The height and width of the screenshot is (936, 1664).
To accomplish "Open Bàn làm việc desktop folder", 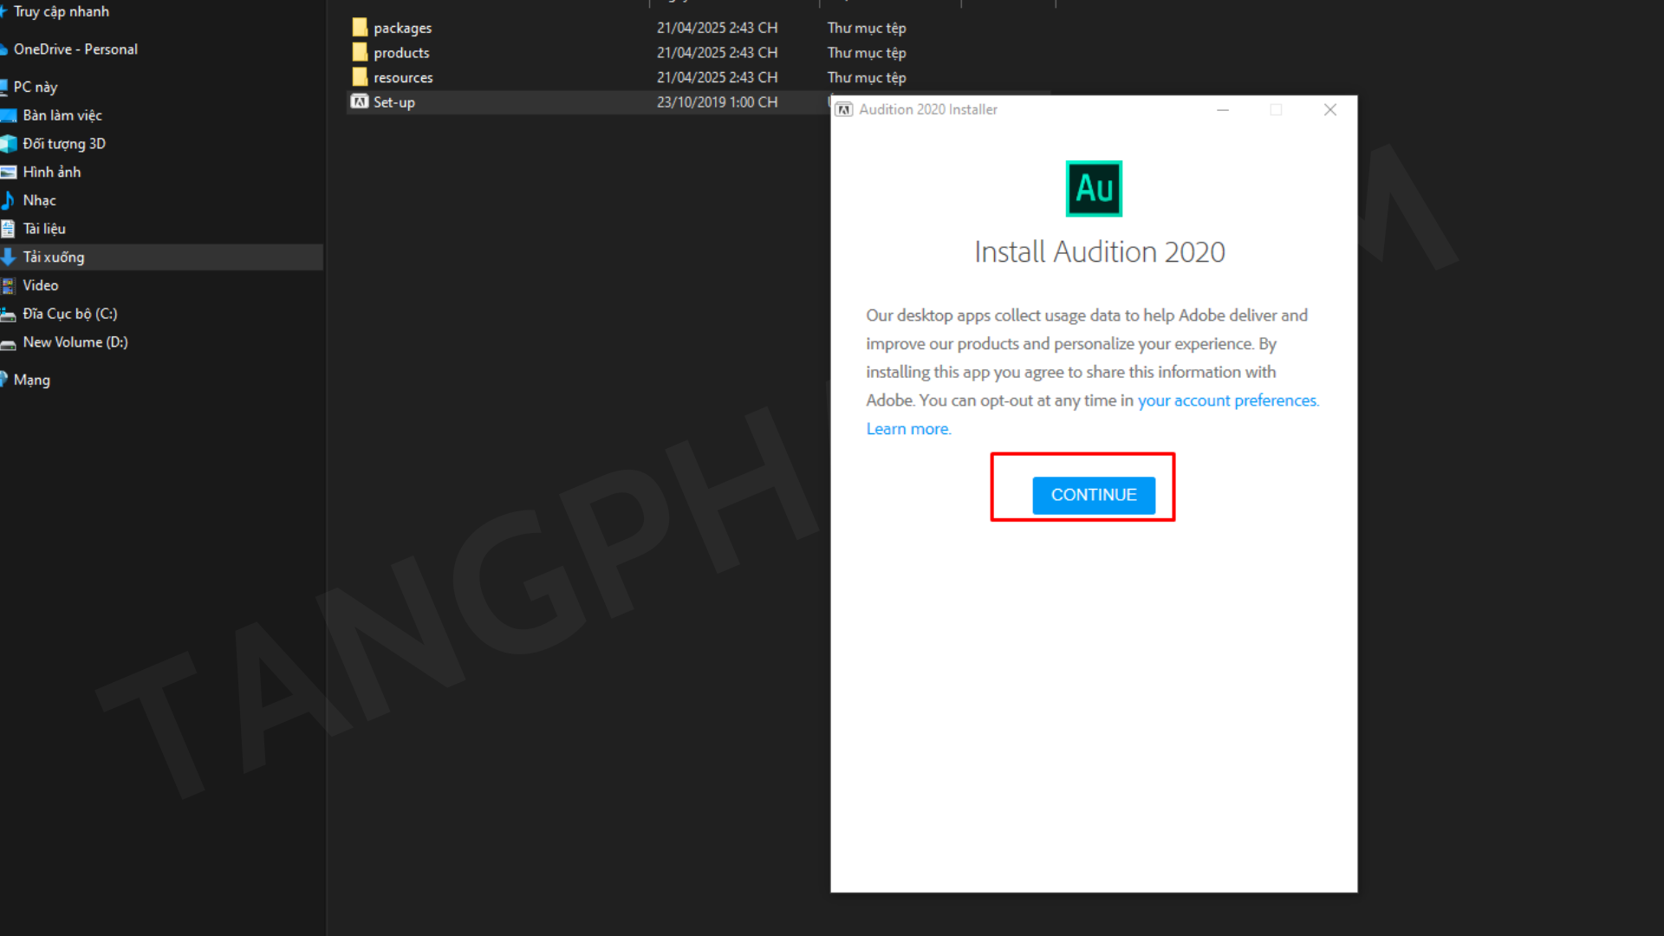I will click(x=62, y=115).
